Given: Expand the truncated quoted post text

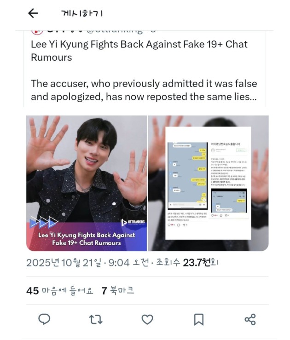Looking at the screenshot, I should click(144, 90).
